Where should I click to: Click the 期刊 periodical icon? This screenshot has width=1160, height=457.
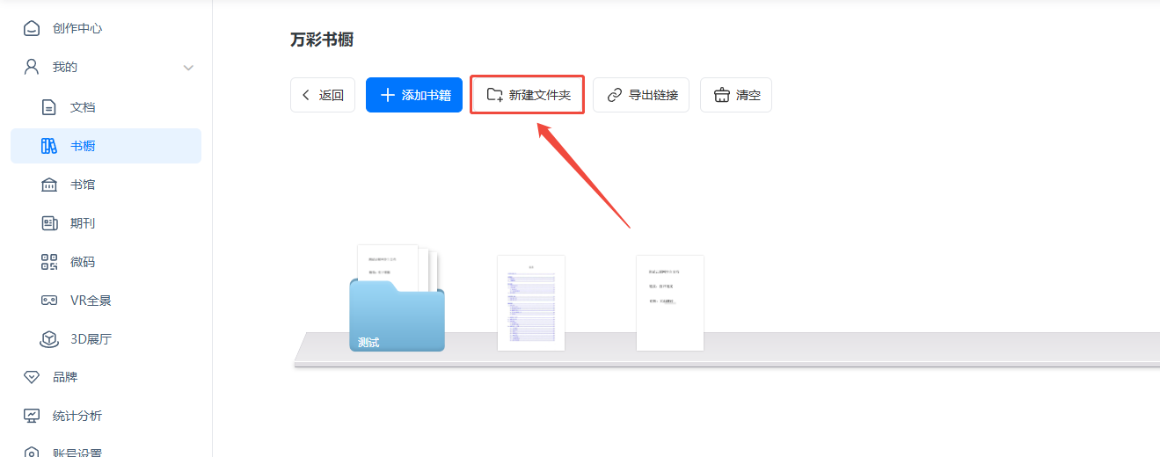[50, 223]
